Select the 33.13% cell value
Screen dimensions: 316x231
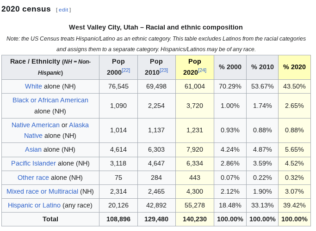click(x=262, y=205)
